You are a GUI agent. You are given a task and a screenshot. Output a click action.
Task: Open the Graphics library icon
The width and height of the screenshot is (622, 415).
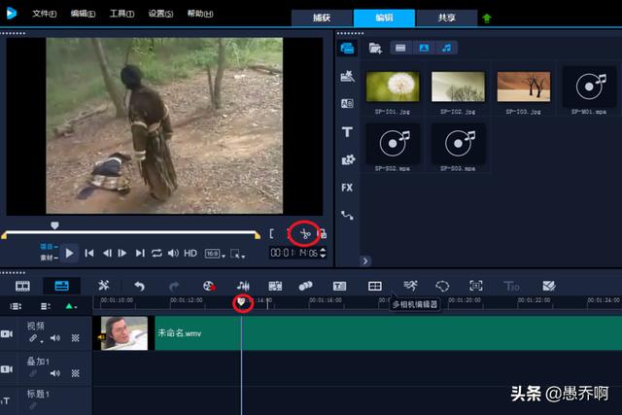348,159
